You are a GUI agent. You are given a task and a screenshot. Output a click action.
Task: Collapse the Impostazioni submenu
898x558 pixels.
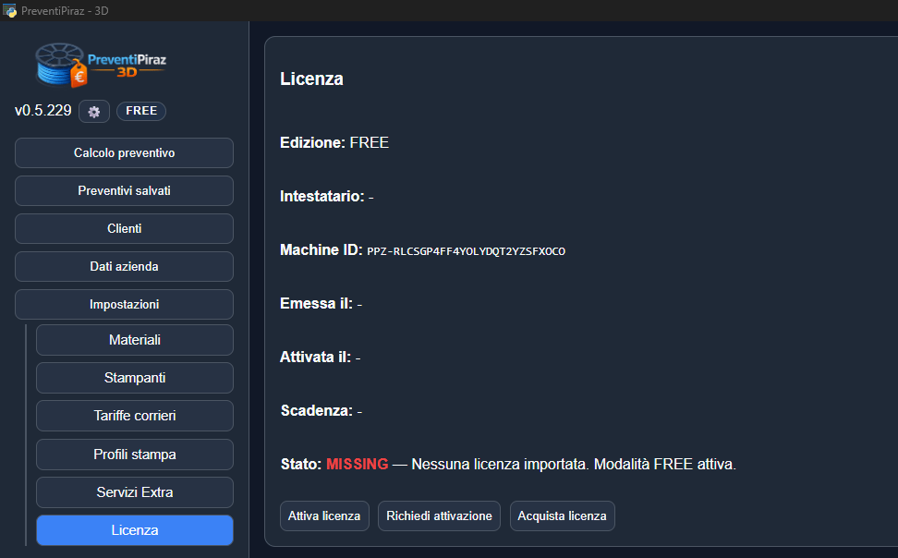point(124,304)
